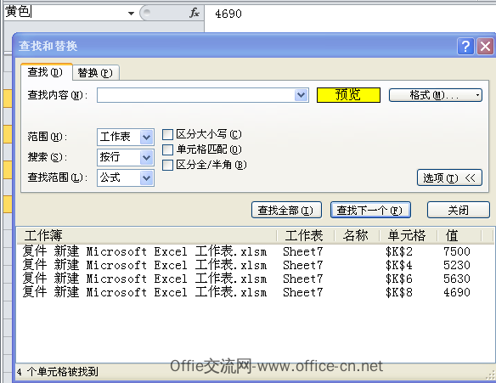Screen dimensions: 496x383
Task: Select the 查找 tab
Action: click(x=45, y=72)
